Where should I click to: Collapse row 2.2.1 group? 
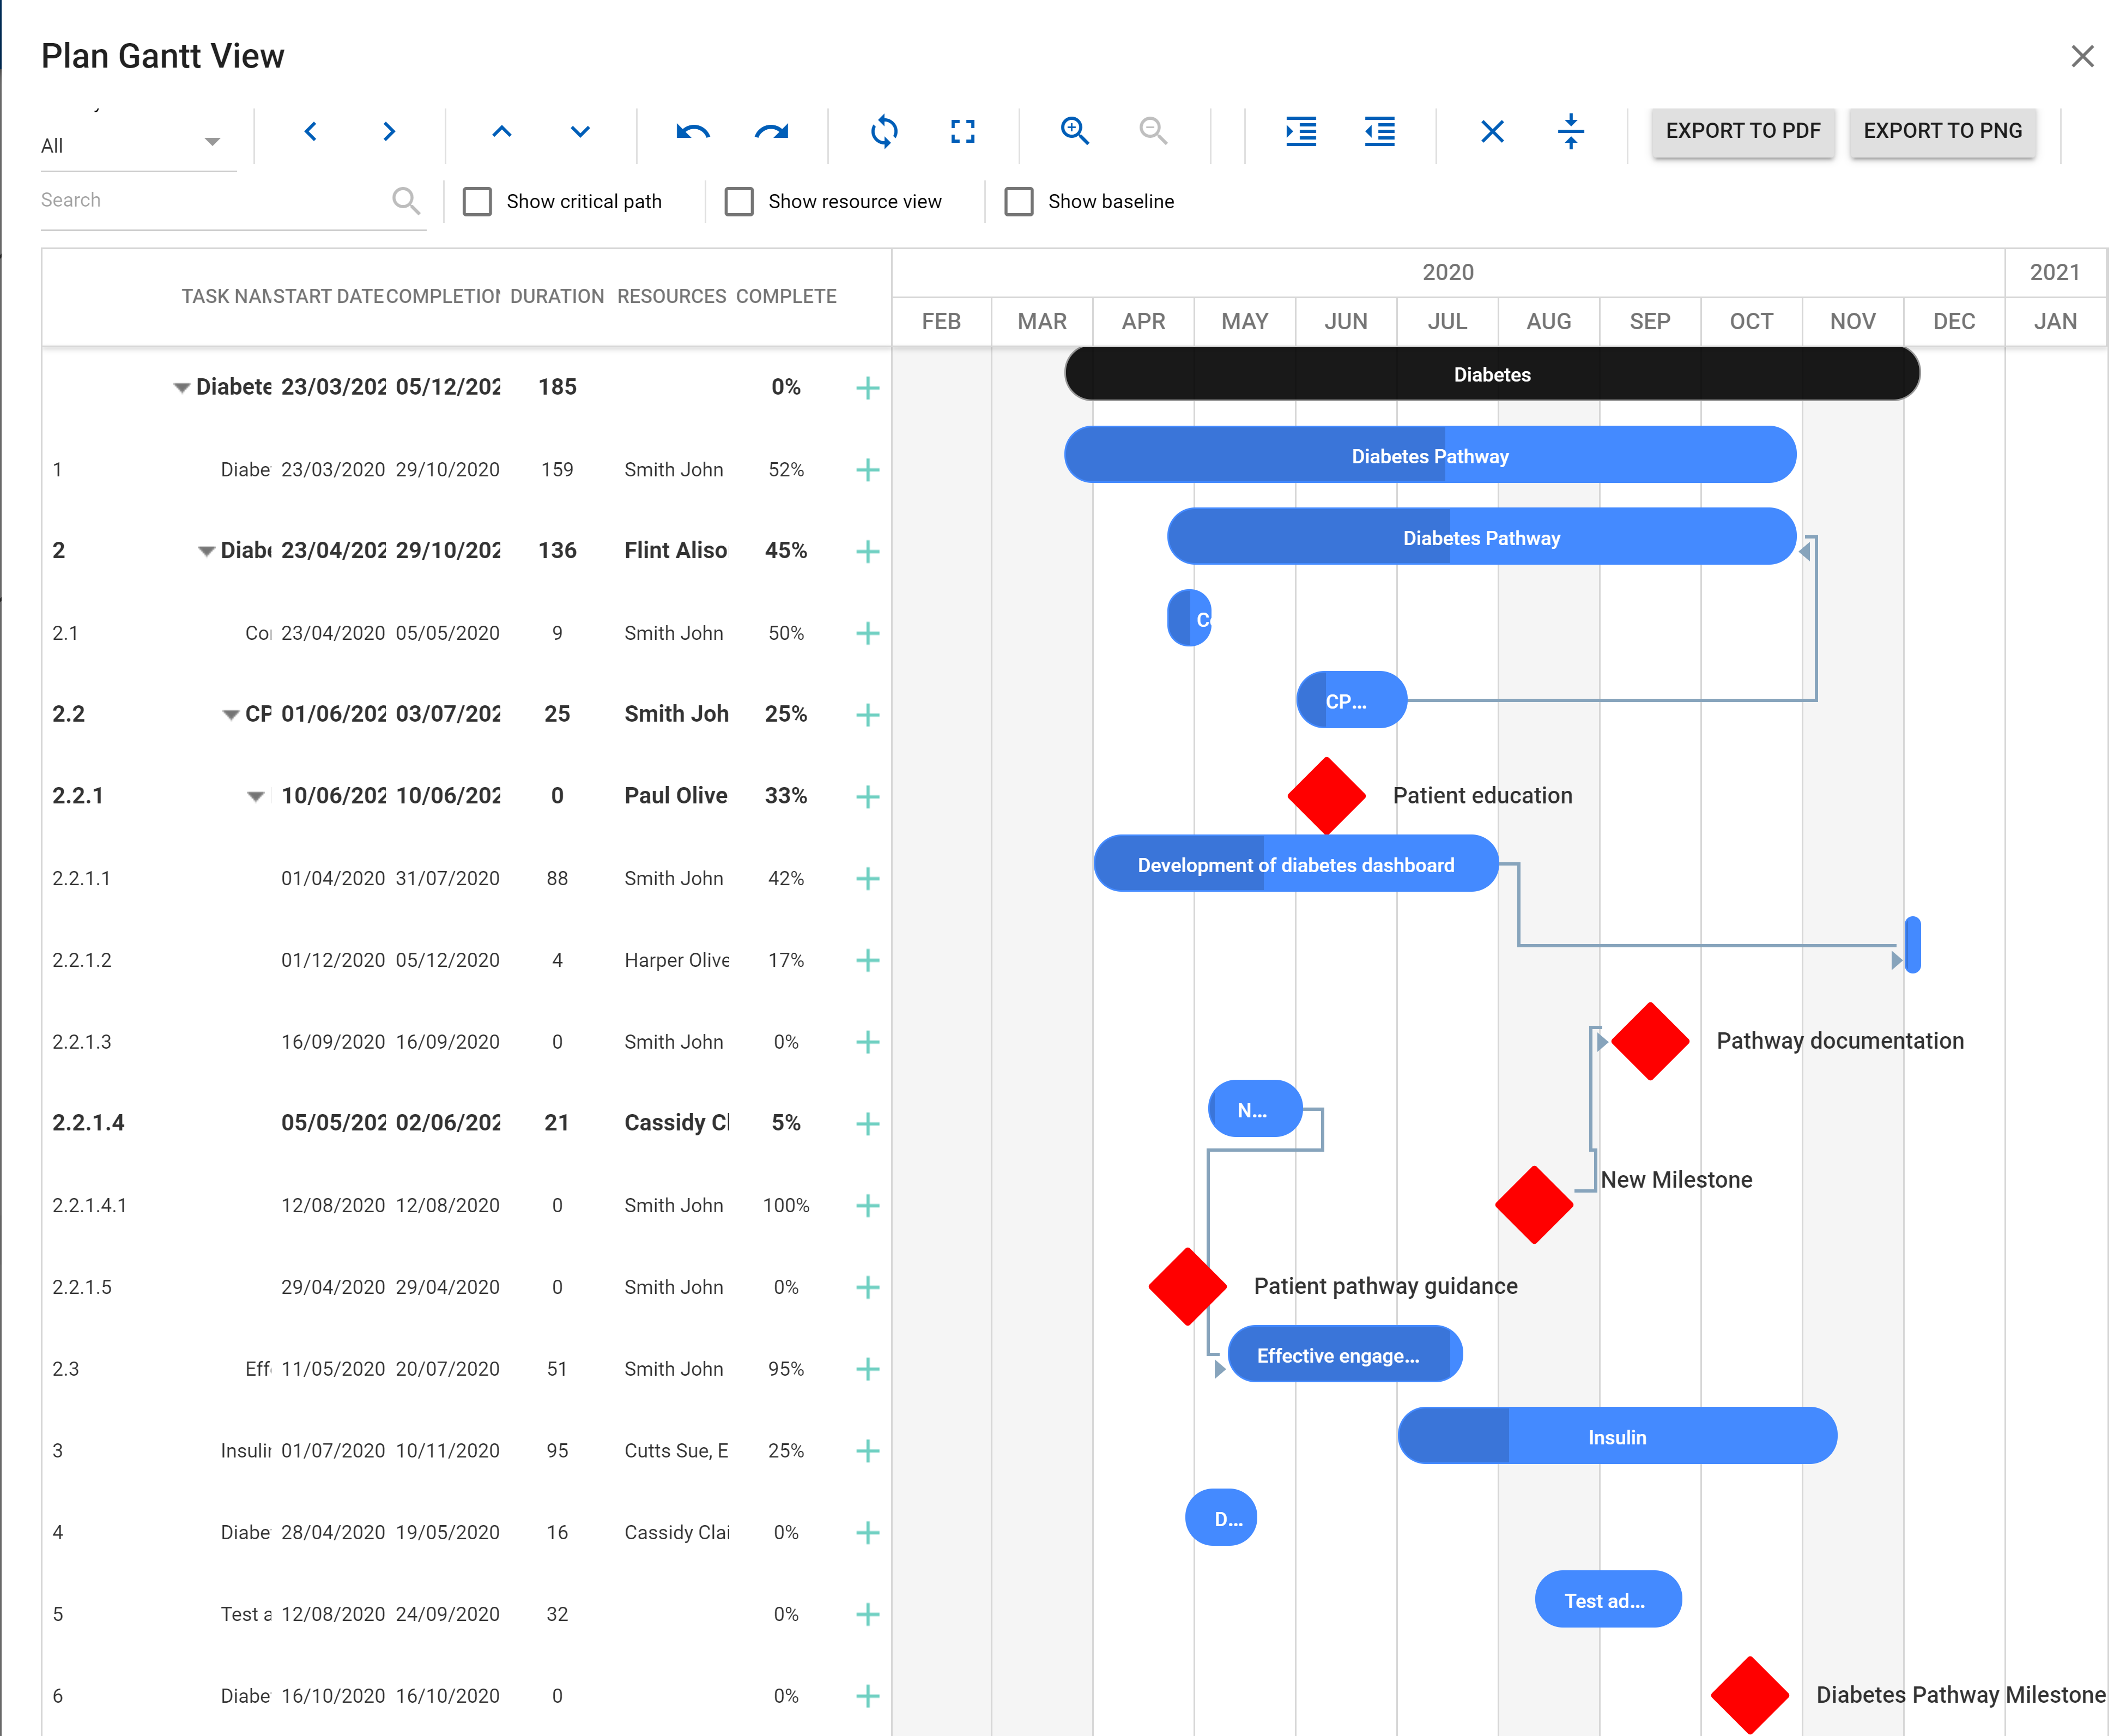pyautogui.click(x=256, y=797)
